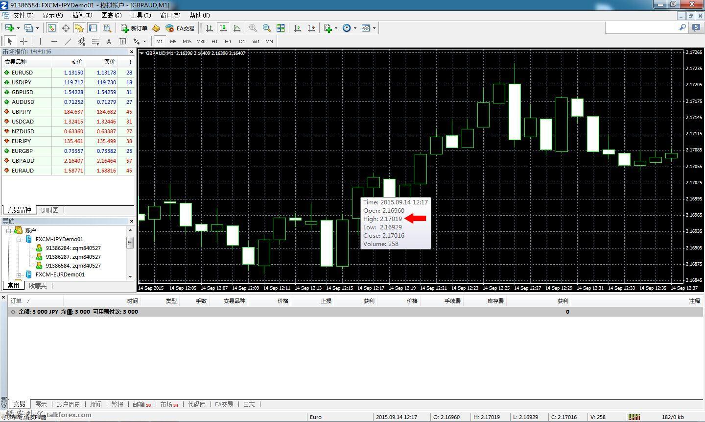Screen dimensions: 705x422
Task: Click the search magnifier icon
Action: [682, 27]
